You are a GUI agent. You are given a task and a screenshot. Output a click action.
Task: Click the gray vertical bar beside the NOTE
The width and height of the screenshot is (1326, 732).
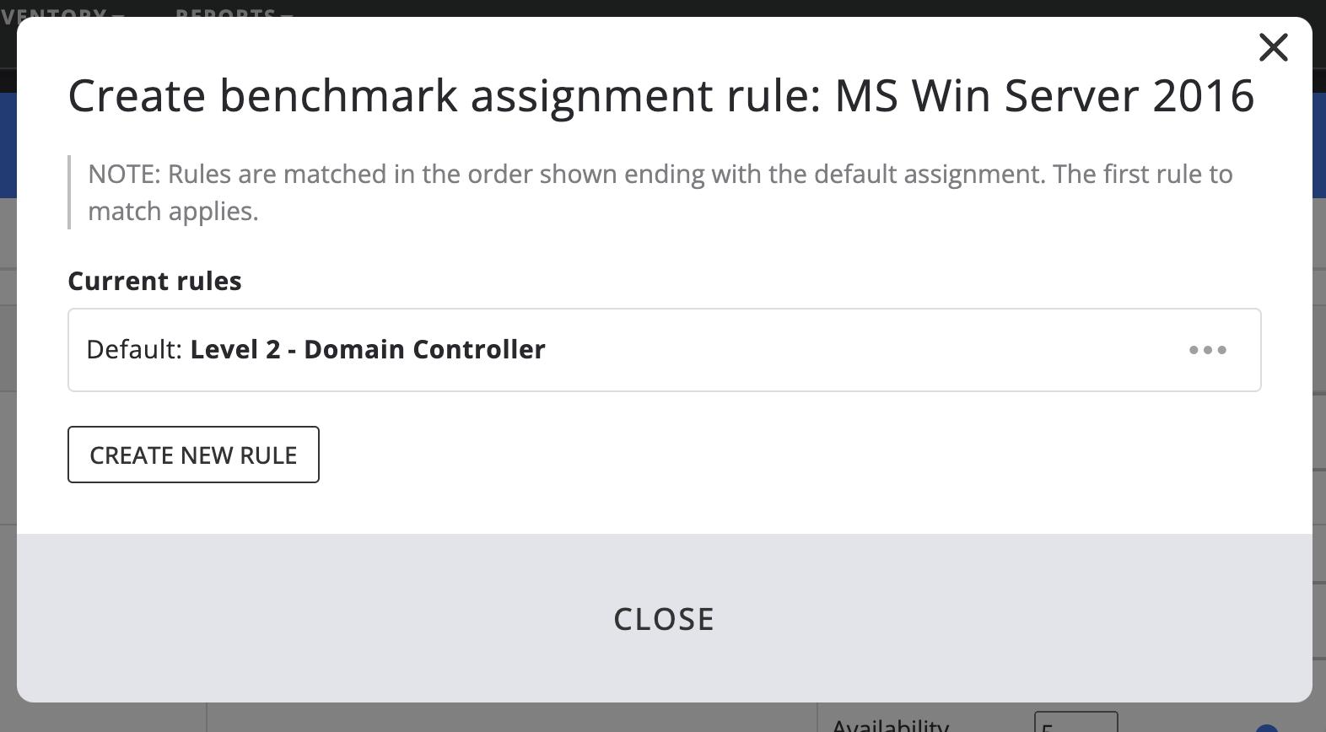click(x=69, y=192)
